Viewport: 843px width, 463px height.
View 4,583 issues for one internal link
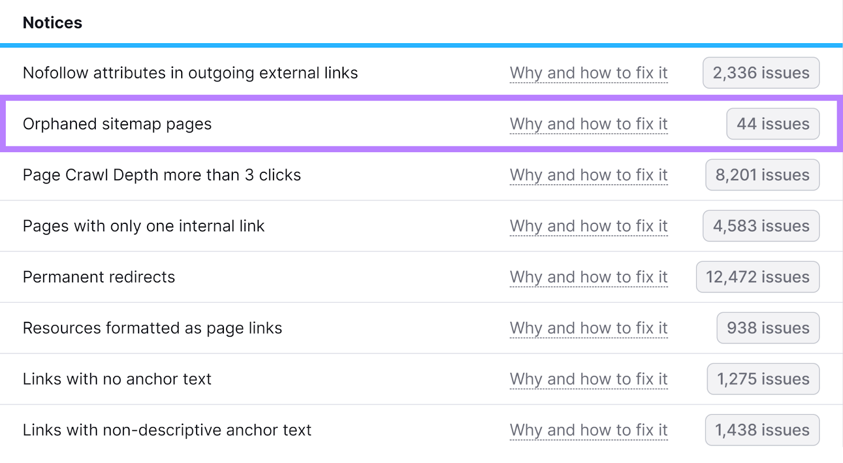point(761,226)
